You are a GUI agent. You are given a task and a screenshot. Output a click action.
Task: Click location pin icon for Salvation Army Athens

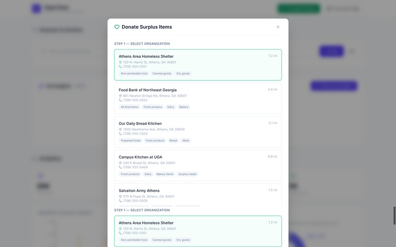pyautogui.click(x=120, y=197)
